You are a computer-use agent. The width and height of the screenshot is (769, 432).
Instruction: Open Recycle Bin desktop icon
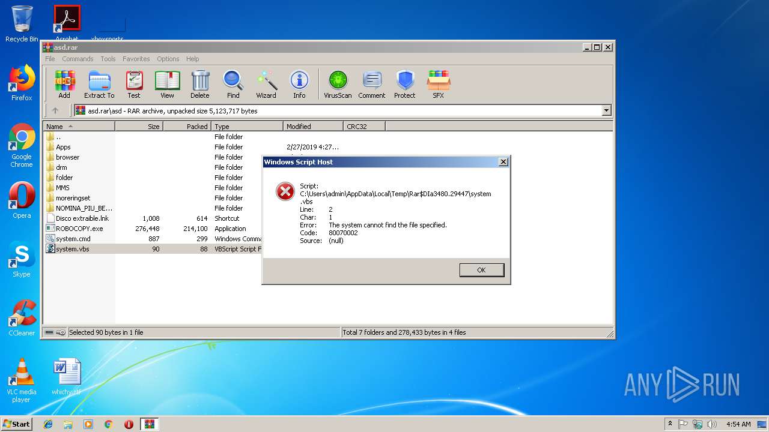point(22,23)
